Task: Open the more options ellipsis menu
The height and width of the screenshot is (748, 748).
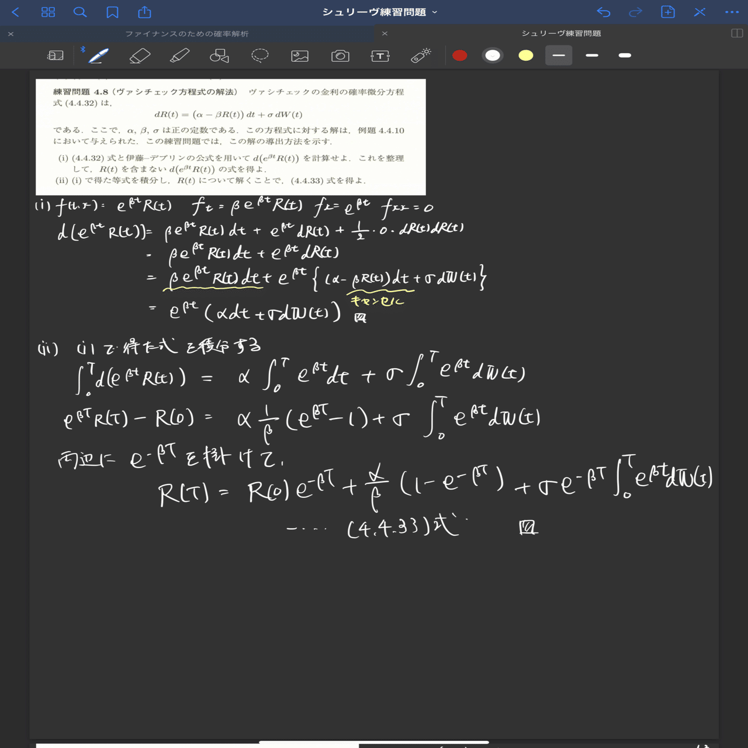Action: tap(732, 12)
